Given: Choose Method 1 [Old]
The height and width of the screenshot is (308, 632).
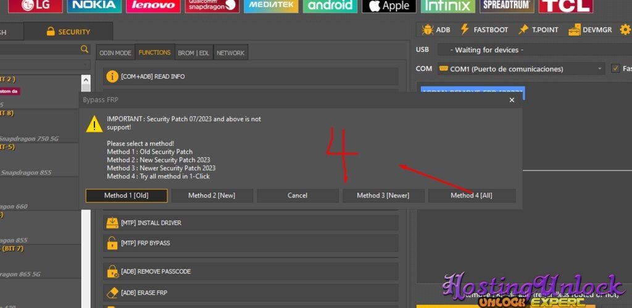Looking at the screenshot, I should click(x=127, y=196).
